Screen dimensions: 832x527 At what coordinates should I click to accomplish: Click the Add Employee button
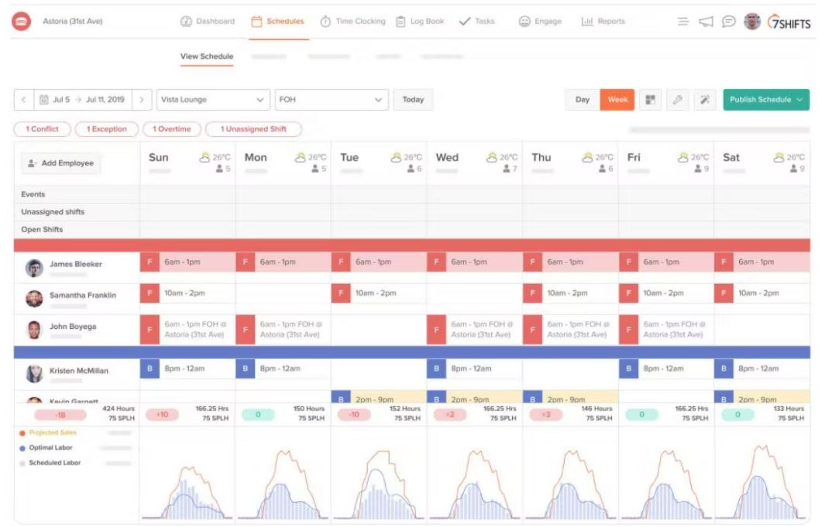click(x=63, y=163)
